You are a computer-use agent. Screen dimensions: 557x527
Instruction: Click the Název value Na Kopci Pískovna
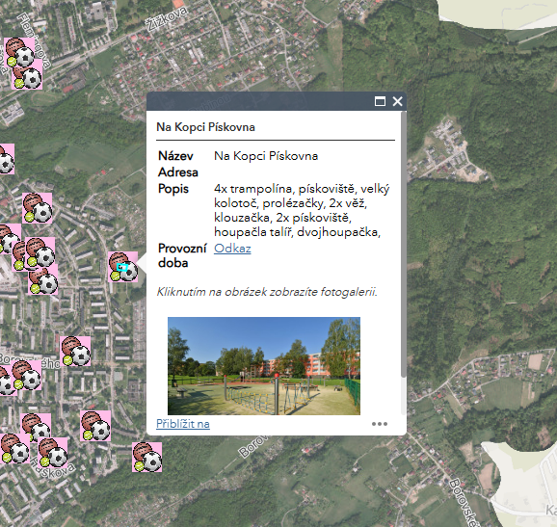266,156
